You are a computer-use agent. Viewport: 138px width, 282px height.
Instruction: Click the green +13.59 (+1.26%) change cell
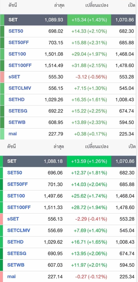click(x=89, y=161)
